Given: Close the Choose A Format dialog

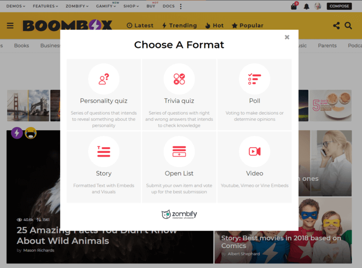Looking at the screenshot, I should click(x=287, y=37).
